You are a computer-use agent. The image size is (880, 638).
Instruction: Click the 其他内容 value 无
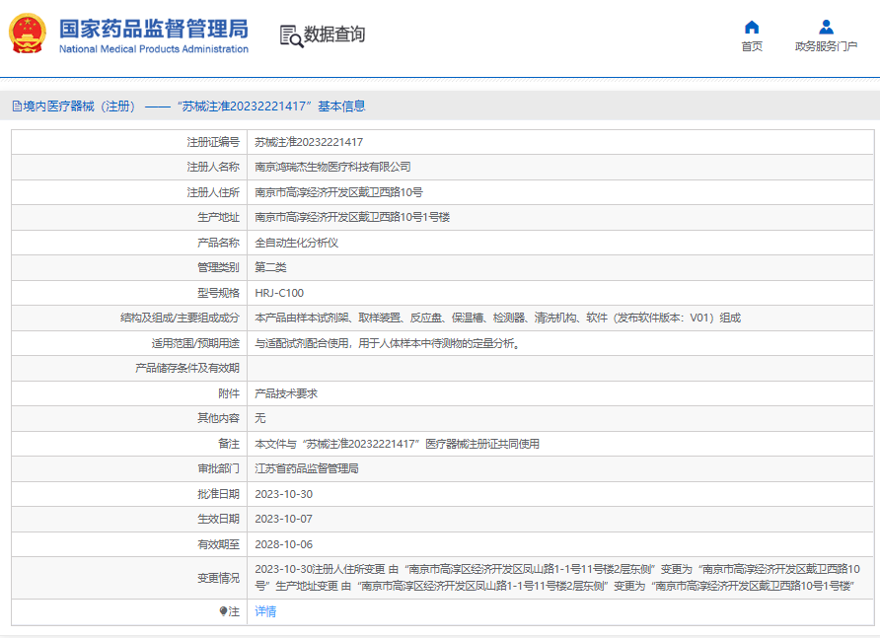tap(259, 419)
